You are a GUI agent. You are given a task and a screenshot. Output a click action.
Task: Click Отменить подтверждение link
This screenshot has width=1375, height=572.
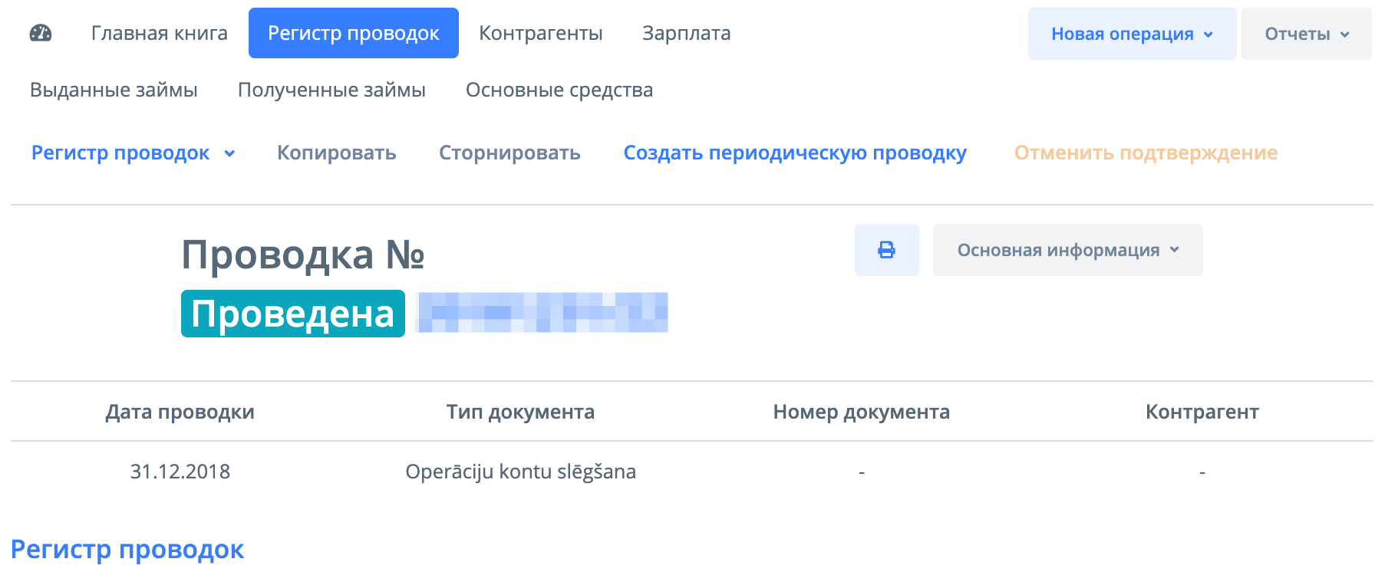(1146, 153)
